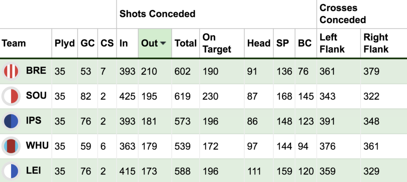Click BRE's Out value of 210
The width and height of the screenshot is (407, 182).
(x=149, y=71)
